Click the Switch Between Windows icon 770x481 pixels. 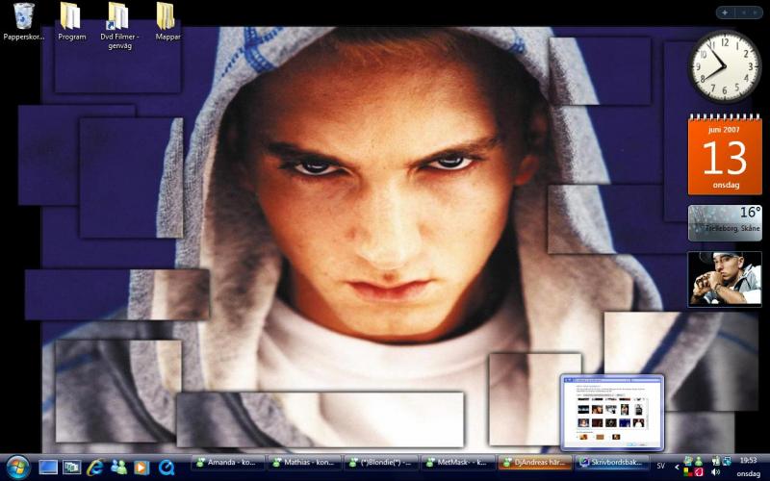click(71, 467)
